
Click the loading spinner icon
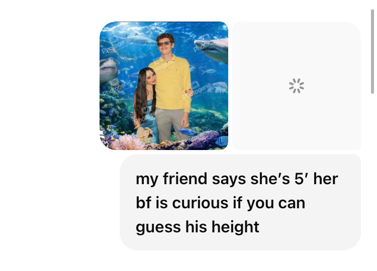tap(297, 86)
